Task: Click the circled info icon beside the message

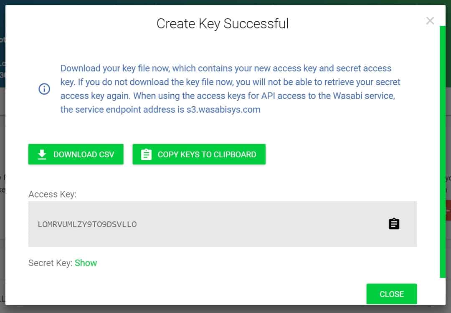Action: click(x=44, y=89)
